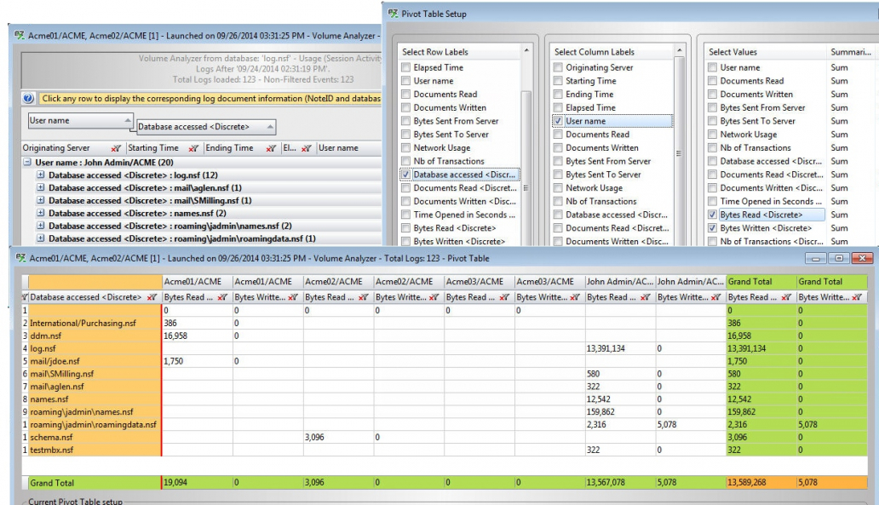Expand the names.nsf (2) database group
879x505 pixels.
click(x=40, y=213)
